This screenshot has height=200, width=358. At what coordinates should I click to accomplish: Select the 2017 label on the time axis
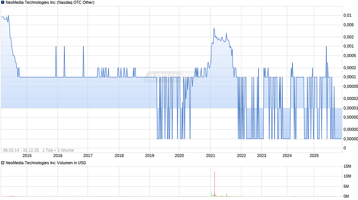pos(88,156)
